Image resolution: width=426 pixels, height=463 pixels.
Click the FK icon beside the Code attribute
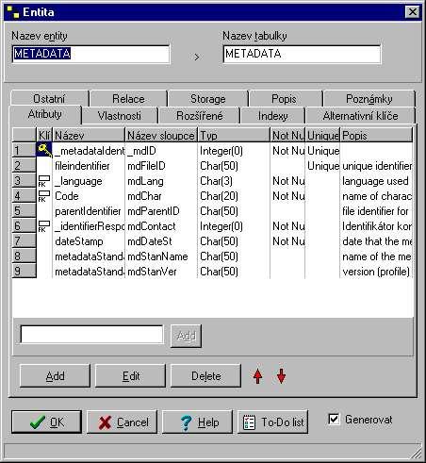[44, 196]
